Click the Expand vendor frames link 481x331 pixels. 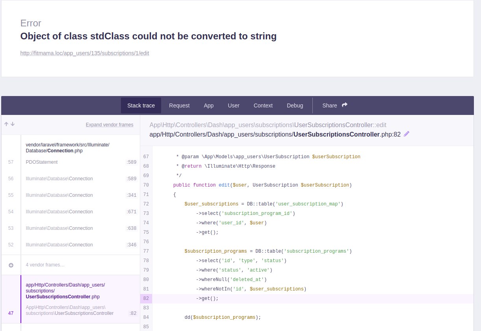point(110,125)
